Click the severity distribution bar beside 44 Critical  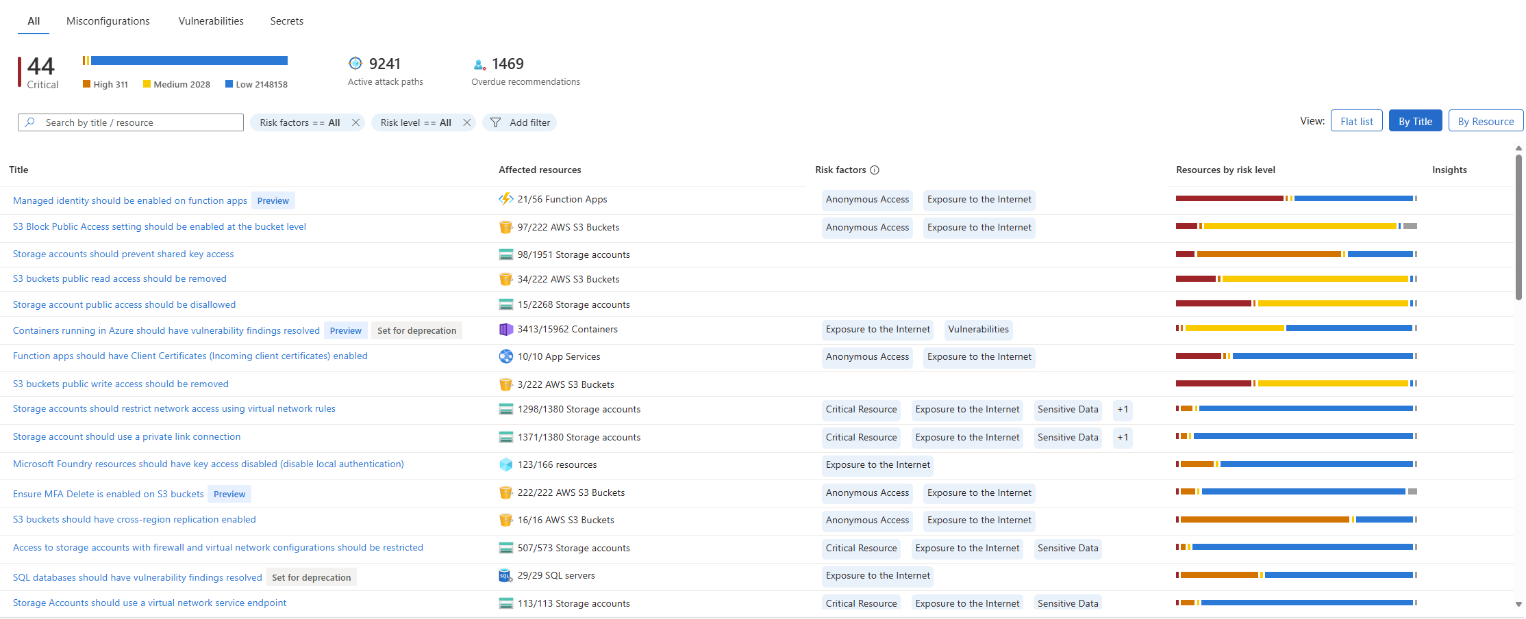185,61
